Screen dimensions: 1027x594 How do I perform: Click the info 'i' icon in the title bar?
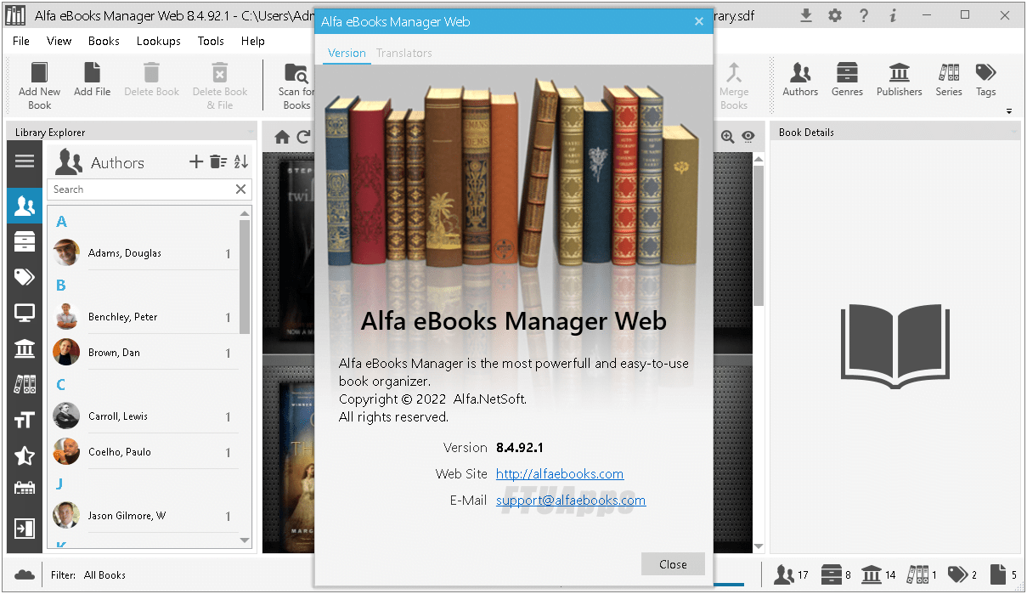point(893,15)
